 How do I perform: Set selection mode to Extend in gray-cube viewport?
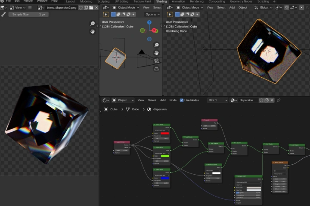tap(118, 15)
